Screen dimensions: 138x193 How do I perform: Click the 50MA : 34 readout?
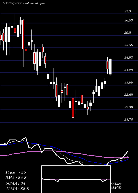[x=15, y=183]
